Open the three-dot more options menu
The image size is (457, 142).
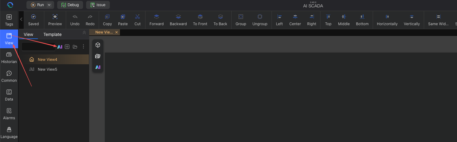[x=83, y=47]
